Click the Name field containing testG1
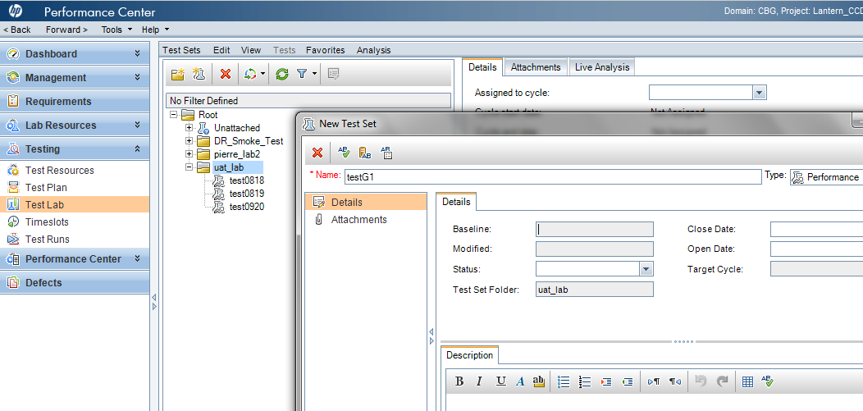 point(553,177)
